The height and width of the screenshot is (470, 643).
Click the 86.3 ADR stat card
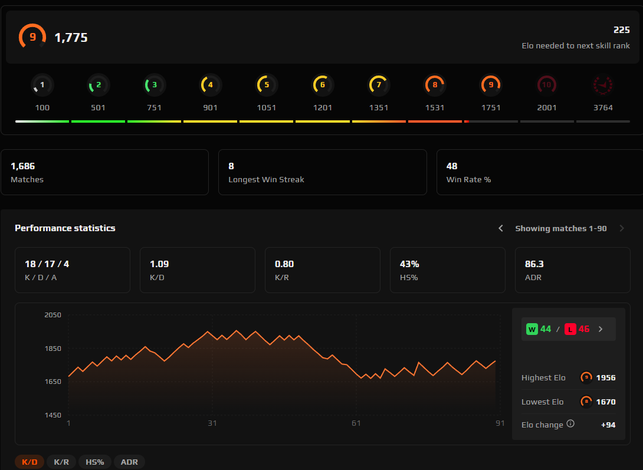[x=573, y=270]
